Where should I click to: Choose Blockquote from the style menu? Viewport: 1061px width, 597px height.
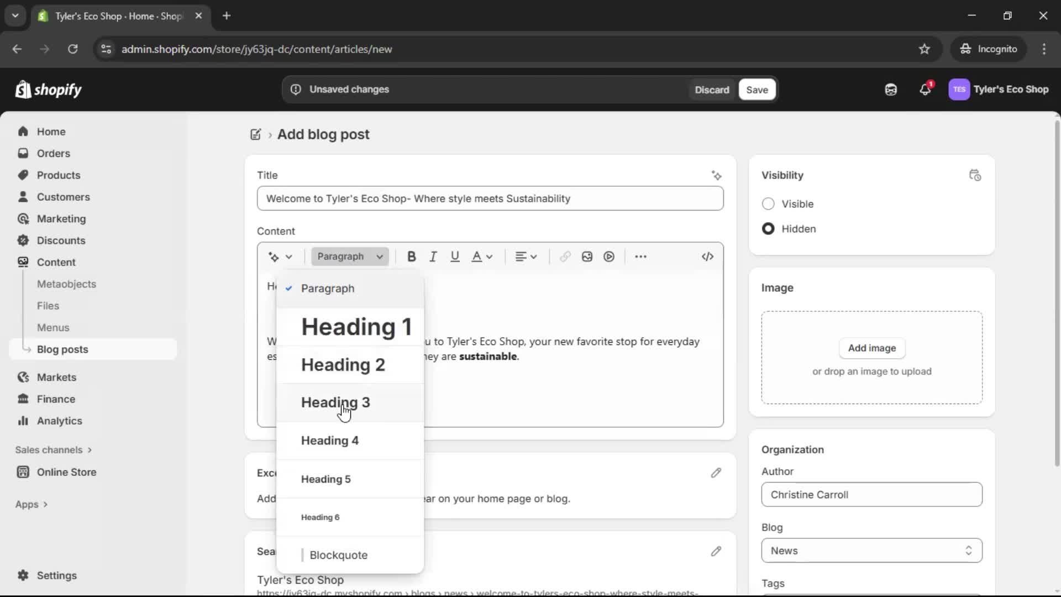point(339,555)
